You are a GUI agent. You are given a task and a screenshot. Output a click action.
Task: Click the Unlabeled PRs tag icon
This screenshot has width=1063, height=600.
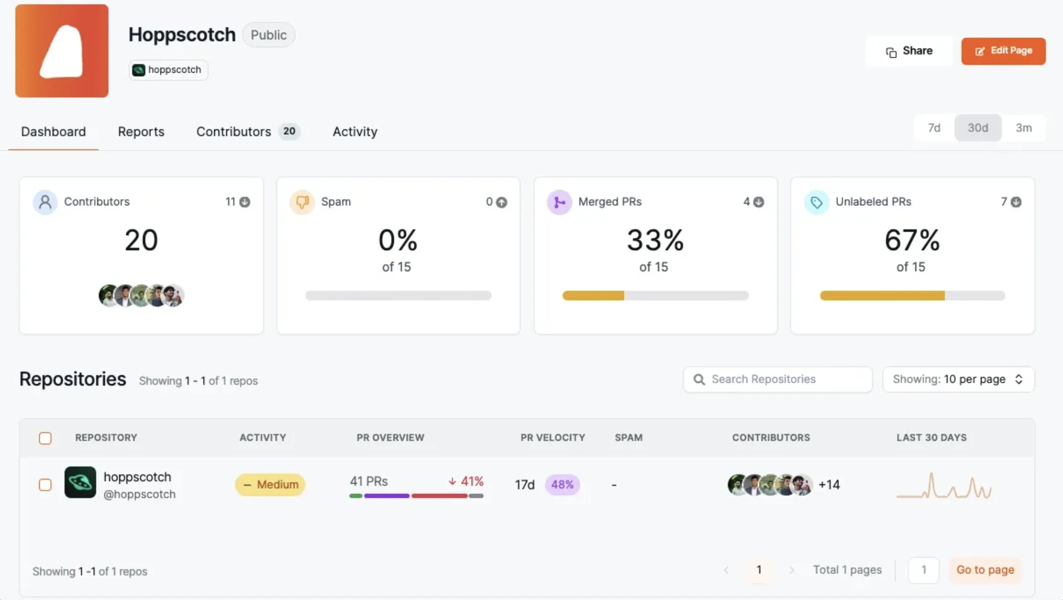click(x=816, y=202)
